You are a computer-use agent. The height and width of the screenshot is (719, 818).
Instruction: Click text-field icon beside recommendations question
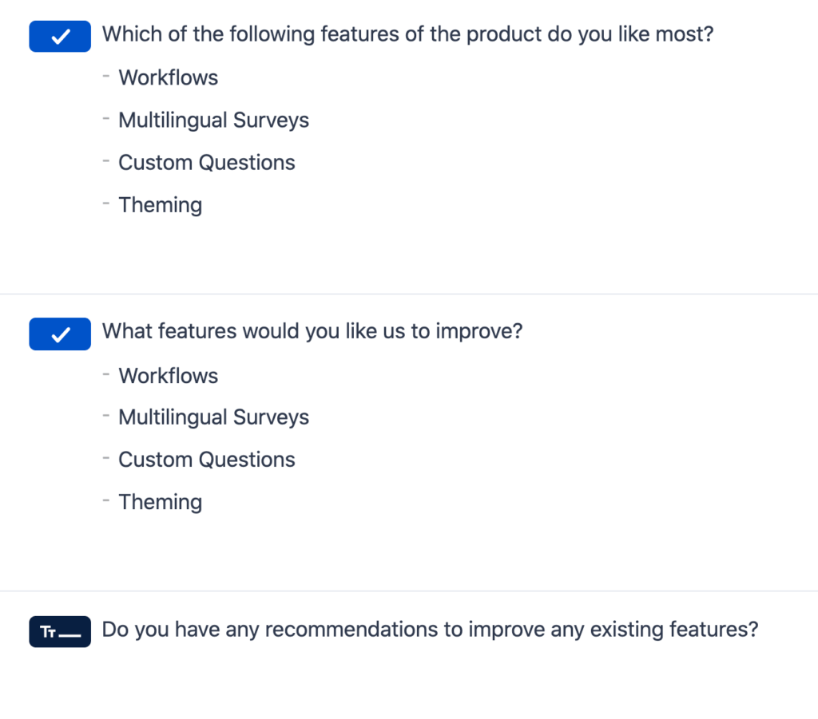point(60,631)
